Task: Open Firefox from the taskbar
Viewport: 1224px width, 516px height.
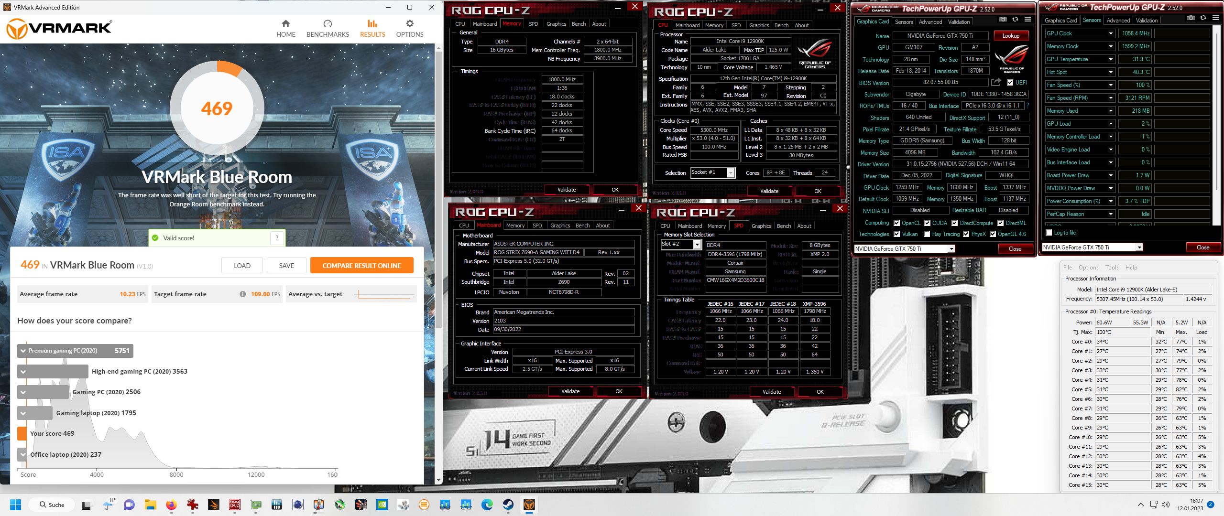Action: coord(171,505)
